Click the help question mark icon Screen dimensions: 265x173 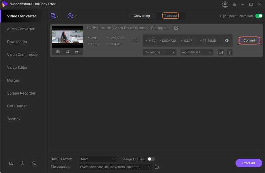[22, 163]
